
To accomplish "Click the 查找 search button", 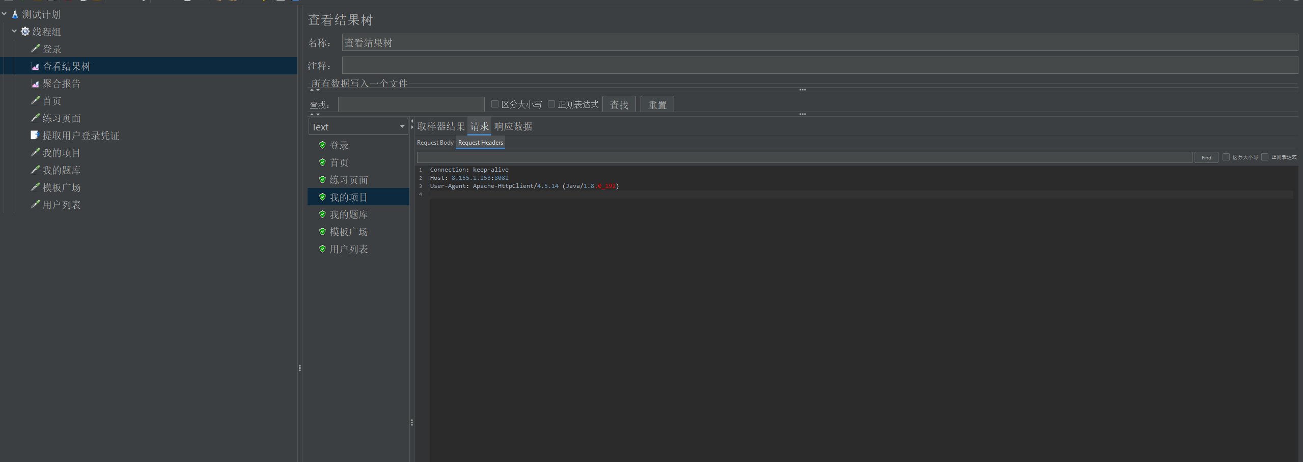I will [x=619, y=104].
